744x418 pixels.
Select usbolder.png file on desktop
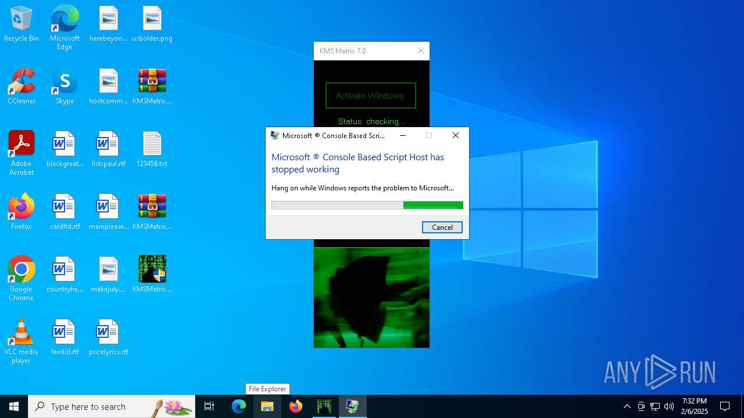coord(152,24)
